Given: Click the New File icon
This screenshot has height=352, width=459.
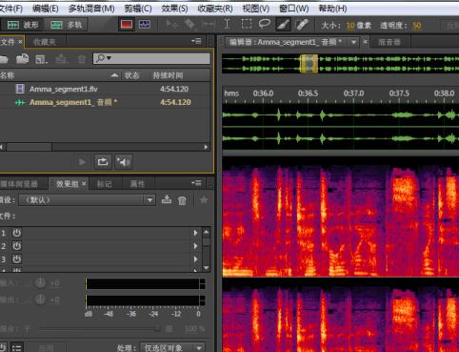Looking at the screenshot, I should click(x=41, y=59).
